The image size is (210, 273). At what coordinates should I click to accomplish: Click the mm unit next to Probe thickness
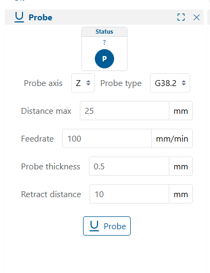tap(181, 166)
